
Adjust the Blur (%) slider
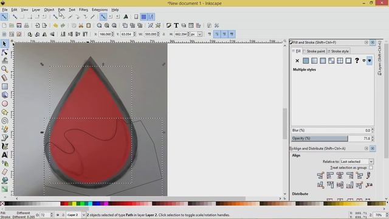(x=331, y=130)
